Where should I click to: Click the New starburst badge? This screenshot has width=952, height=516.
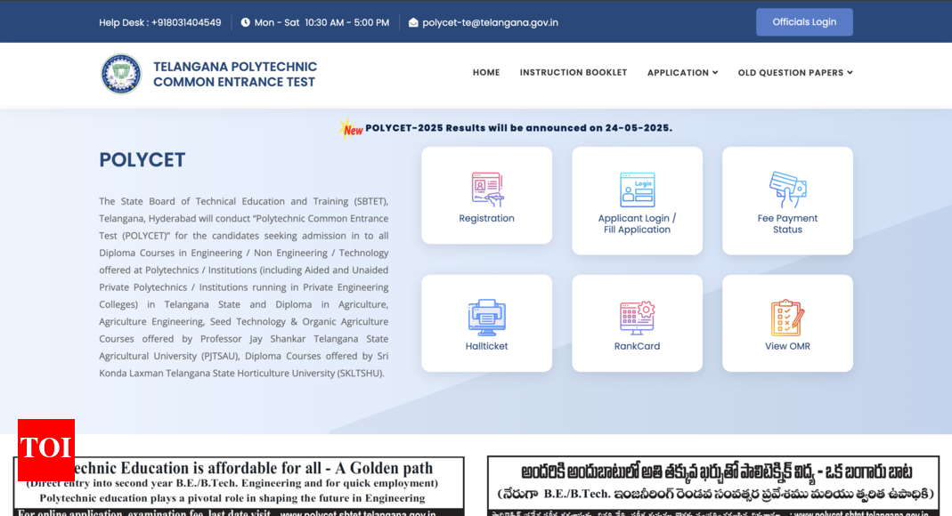(x=351, y=128)
